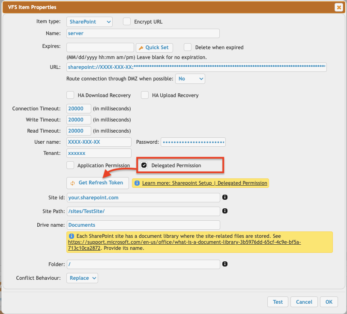
Task: Check the Application Permission box
Action: [x=70, y=165]
